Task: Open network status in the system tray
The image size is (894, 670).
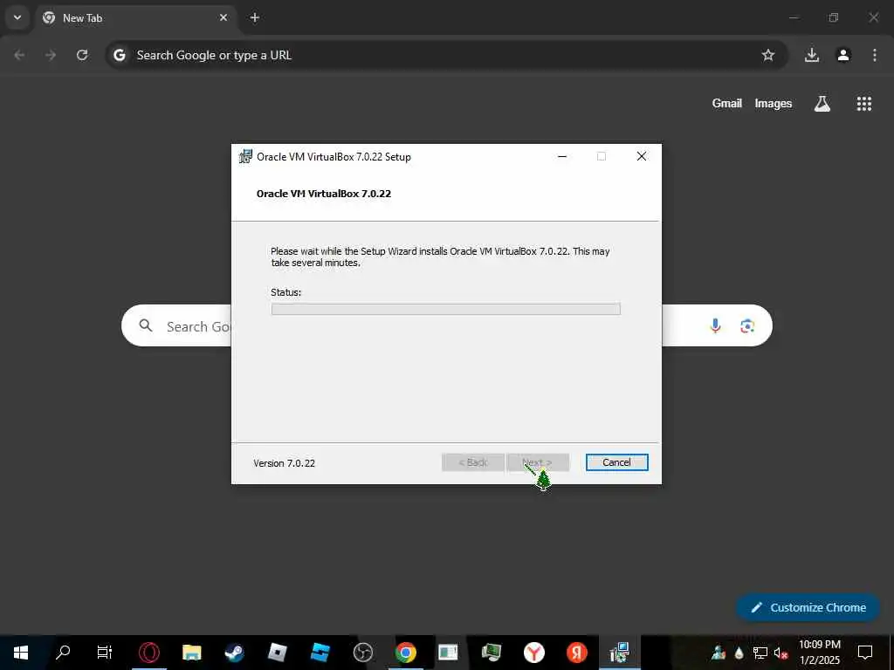Action: tap(760, 653)
